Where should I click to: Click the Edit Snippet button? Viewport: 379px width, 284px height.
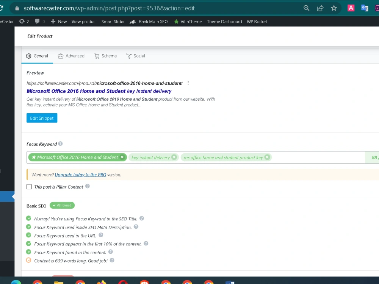pyautogui.click(x=42, y=118)
